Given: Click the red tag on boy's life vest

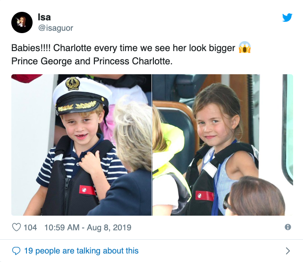Looking at the screenshot, I should point(87,190).
